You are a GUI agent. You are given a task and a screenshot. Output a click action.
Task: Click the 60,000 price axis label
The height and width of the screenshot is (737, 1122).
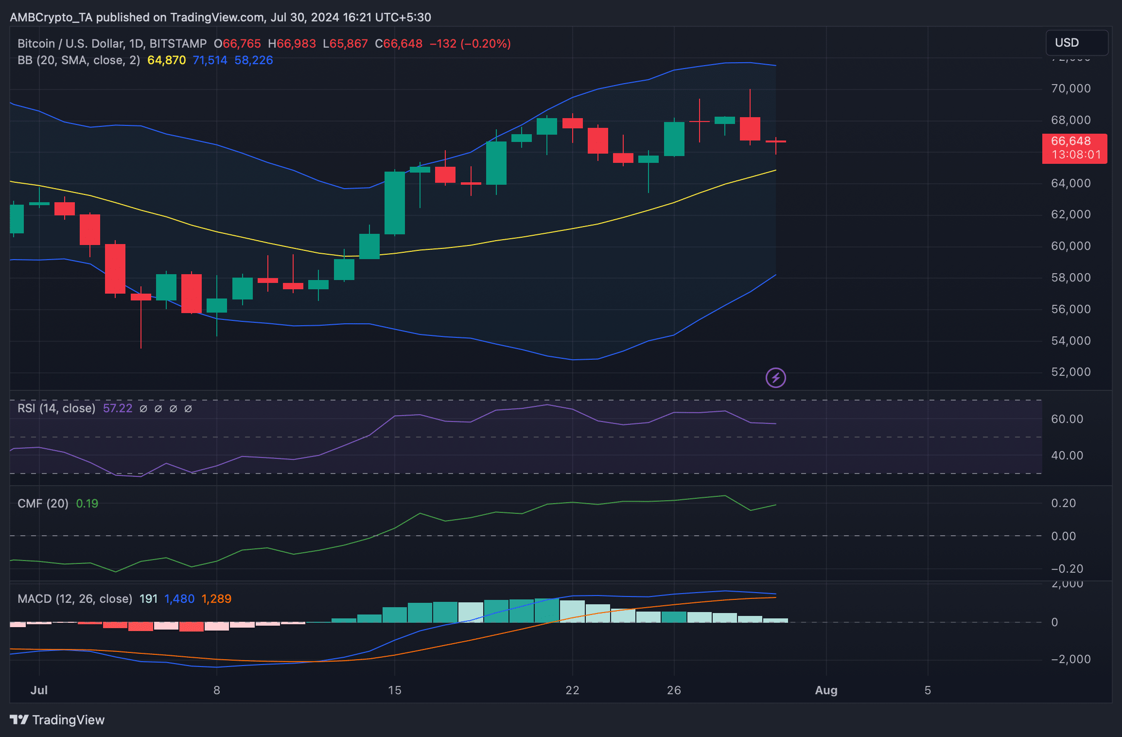tap(1071, 246)
